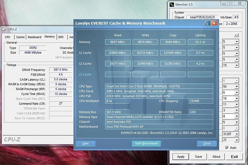This screenshot has width=248, height=165.
Task: Open the MemSet dropdown showing 2T
Action: [x=237, y=140]
